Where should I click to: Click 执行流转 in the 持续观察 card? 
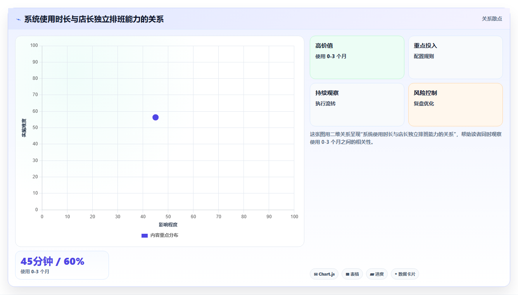(x=325, y=104)
